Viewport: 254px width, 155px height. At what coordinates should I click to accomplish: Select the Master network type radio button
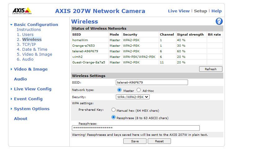[x=119, y=90]
